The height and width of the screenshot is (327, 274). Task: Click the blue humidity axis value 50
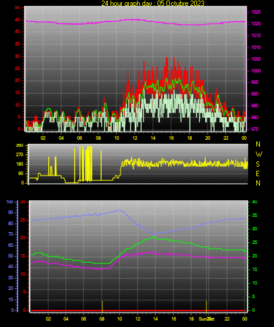(11, 256)
